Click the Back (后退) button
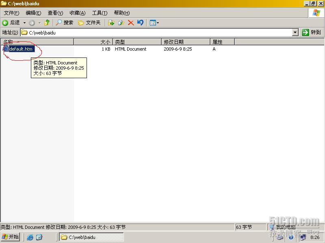Screen dimensions: 325x243 coord(11,23)
